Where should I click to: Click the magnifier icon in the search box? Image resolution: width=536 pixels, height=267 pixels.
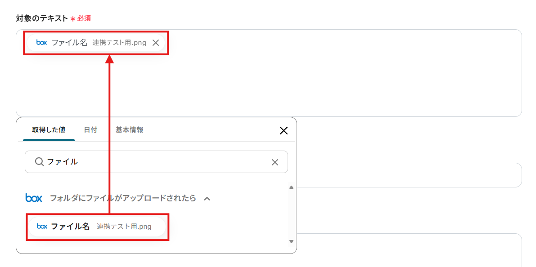coord(39,162)
